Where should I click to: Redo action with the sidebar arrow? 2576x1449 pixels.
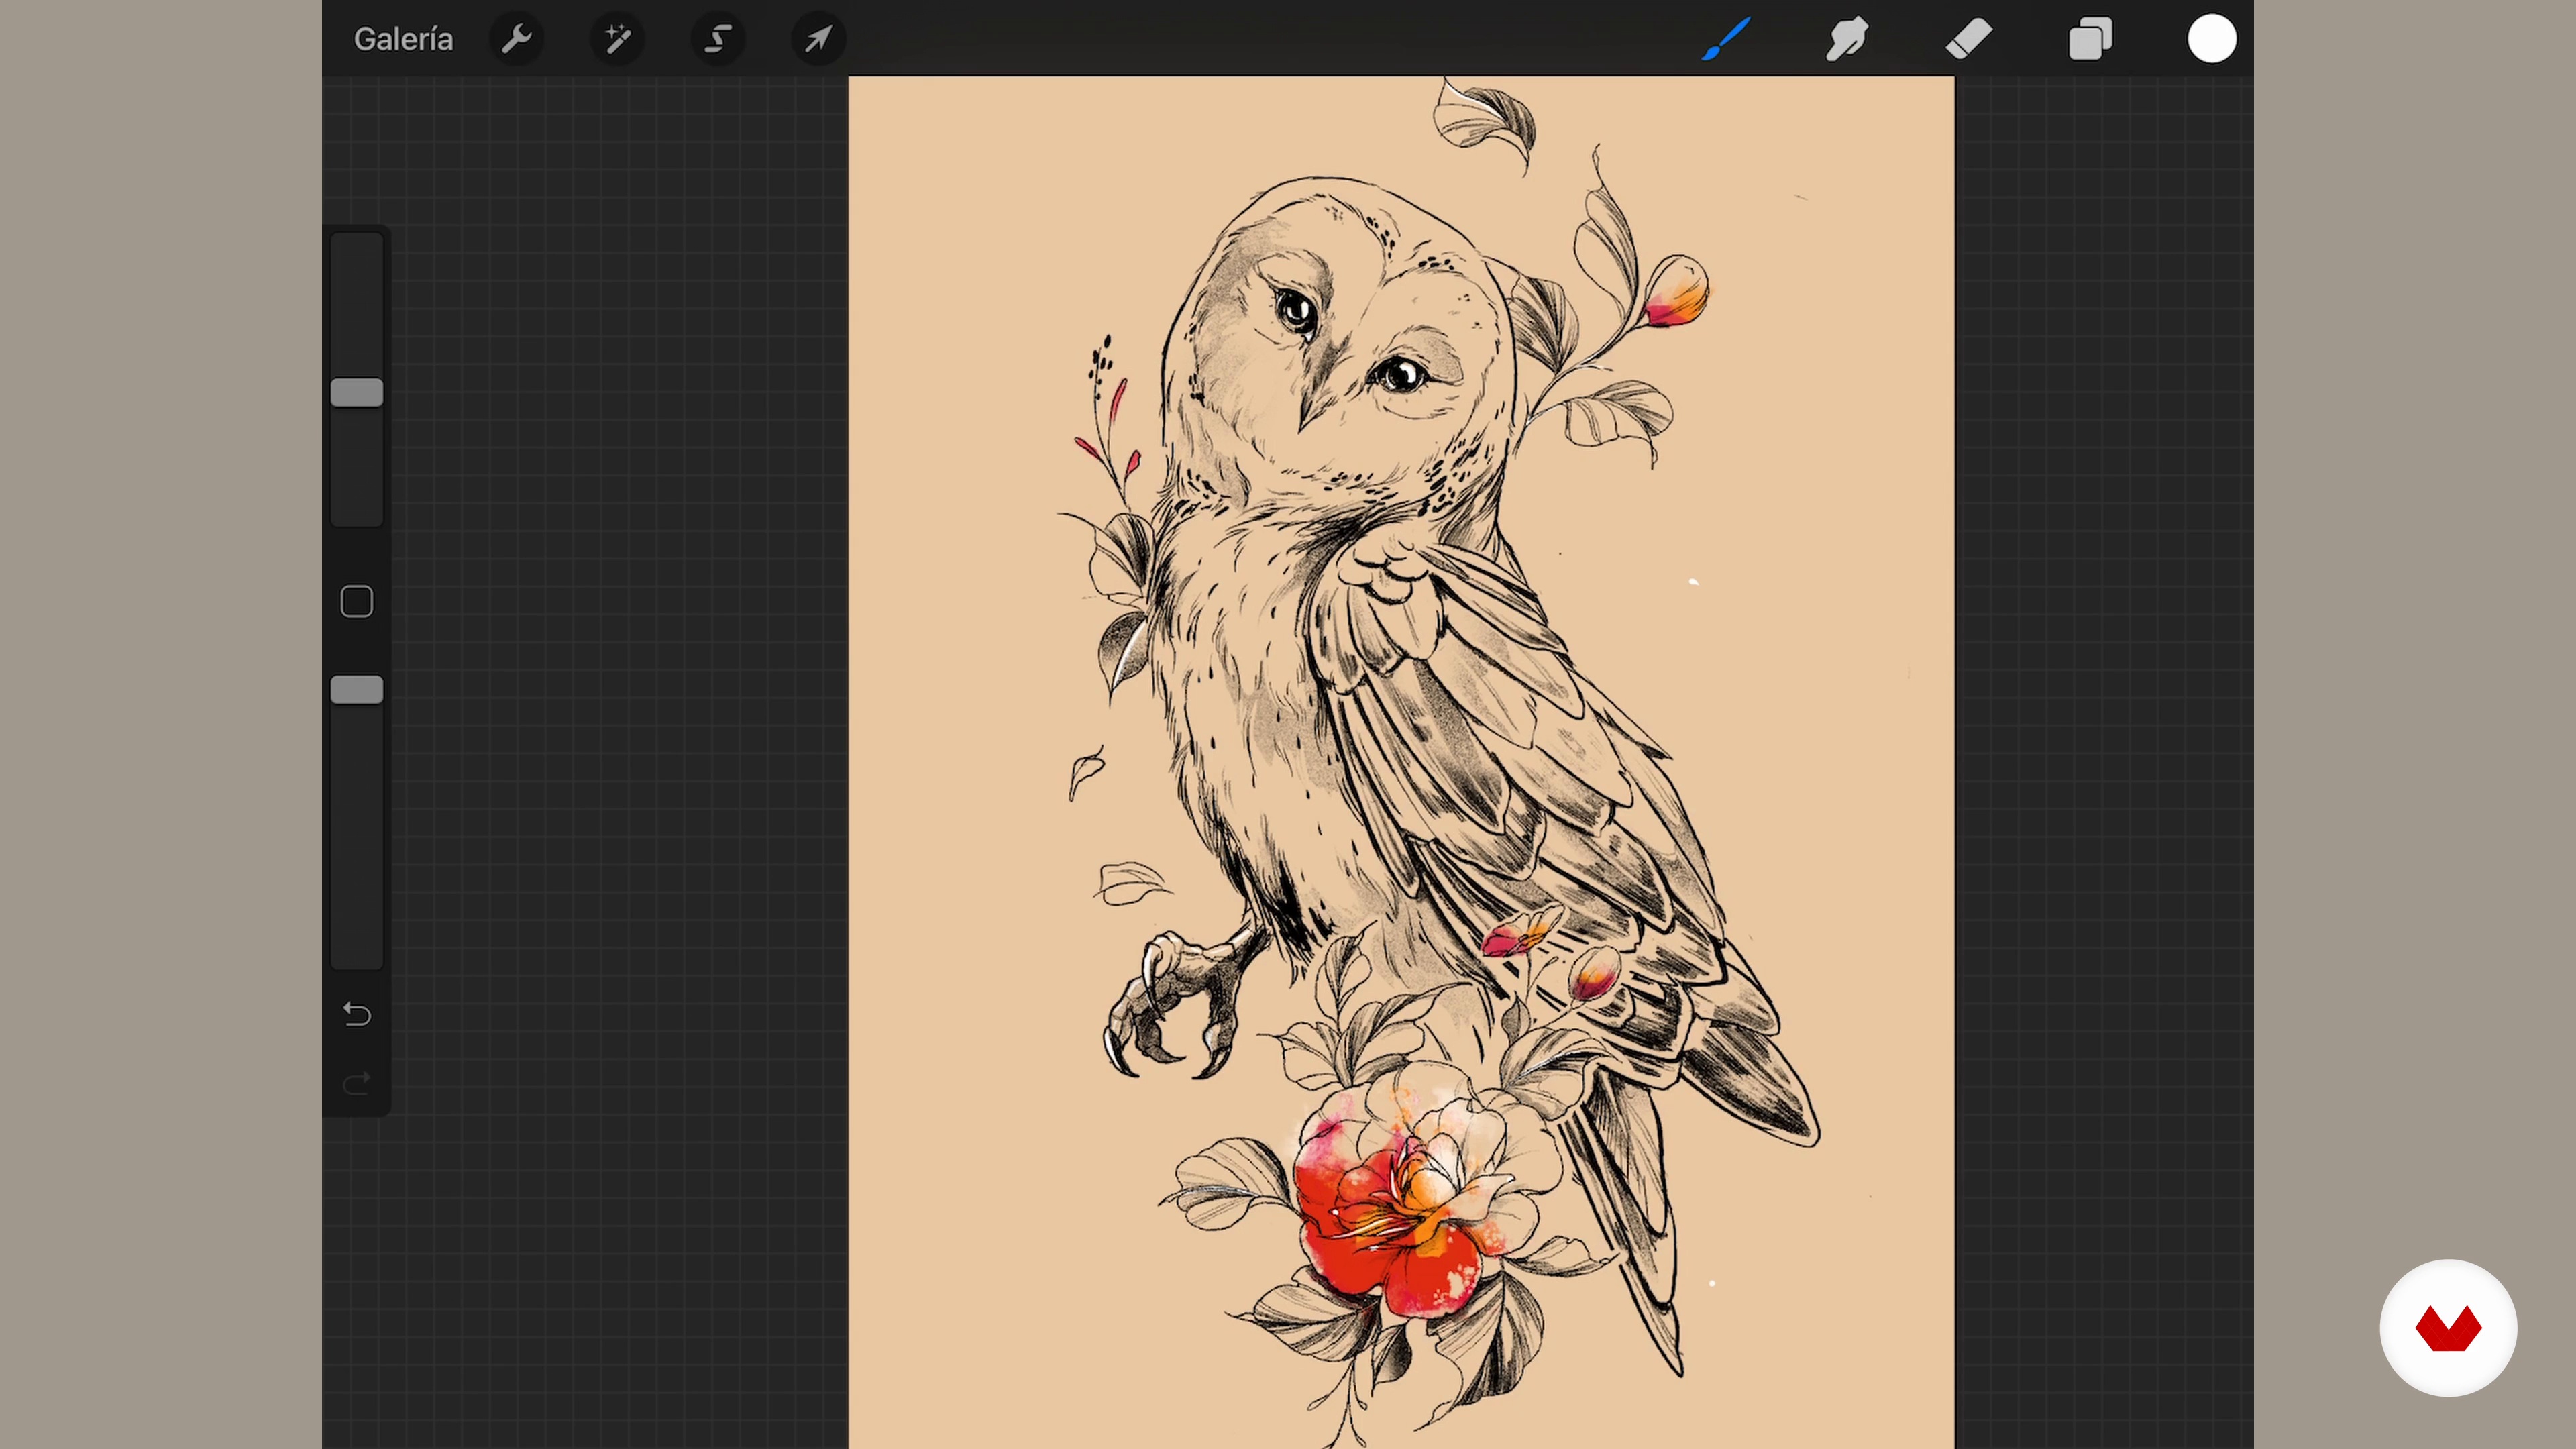pos(357,1083)
